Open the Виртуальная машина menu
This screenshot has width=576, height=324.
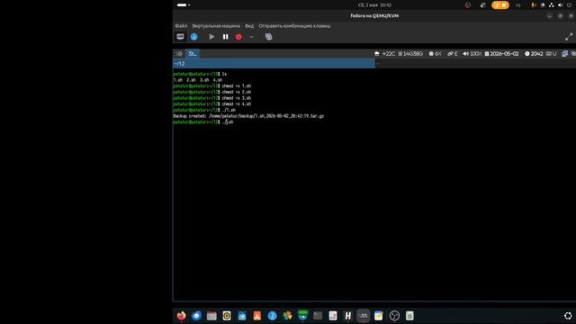coord(216,26)
